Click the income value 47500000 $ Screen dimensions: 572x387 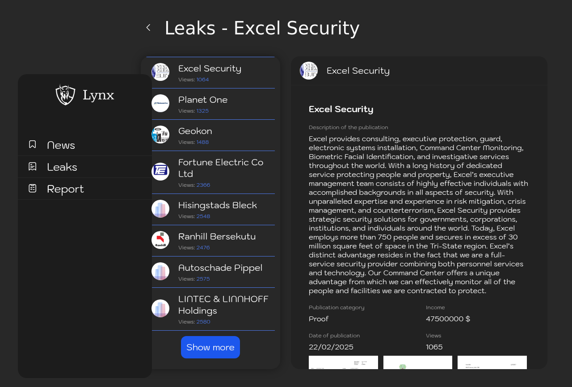448,319
